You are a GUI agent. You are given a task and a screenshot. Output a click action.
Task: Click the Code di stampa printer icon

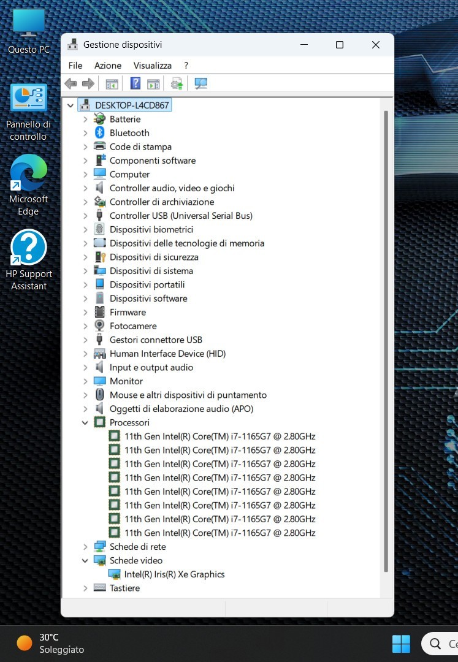point(99,146)
